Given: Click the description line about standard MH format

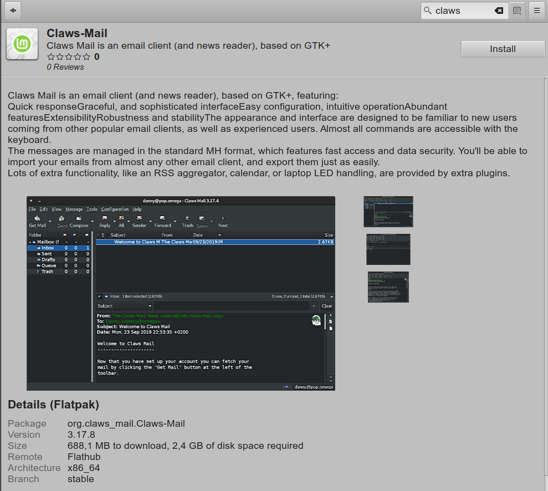Looking at the screenshot, I should click(268, 151).
